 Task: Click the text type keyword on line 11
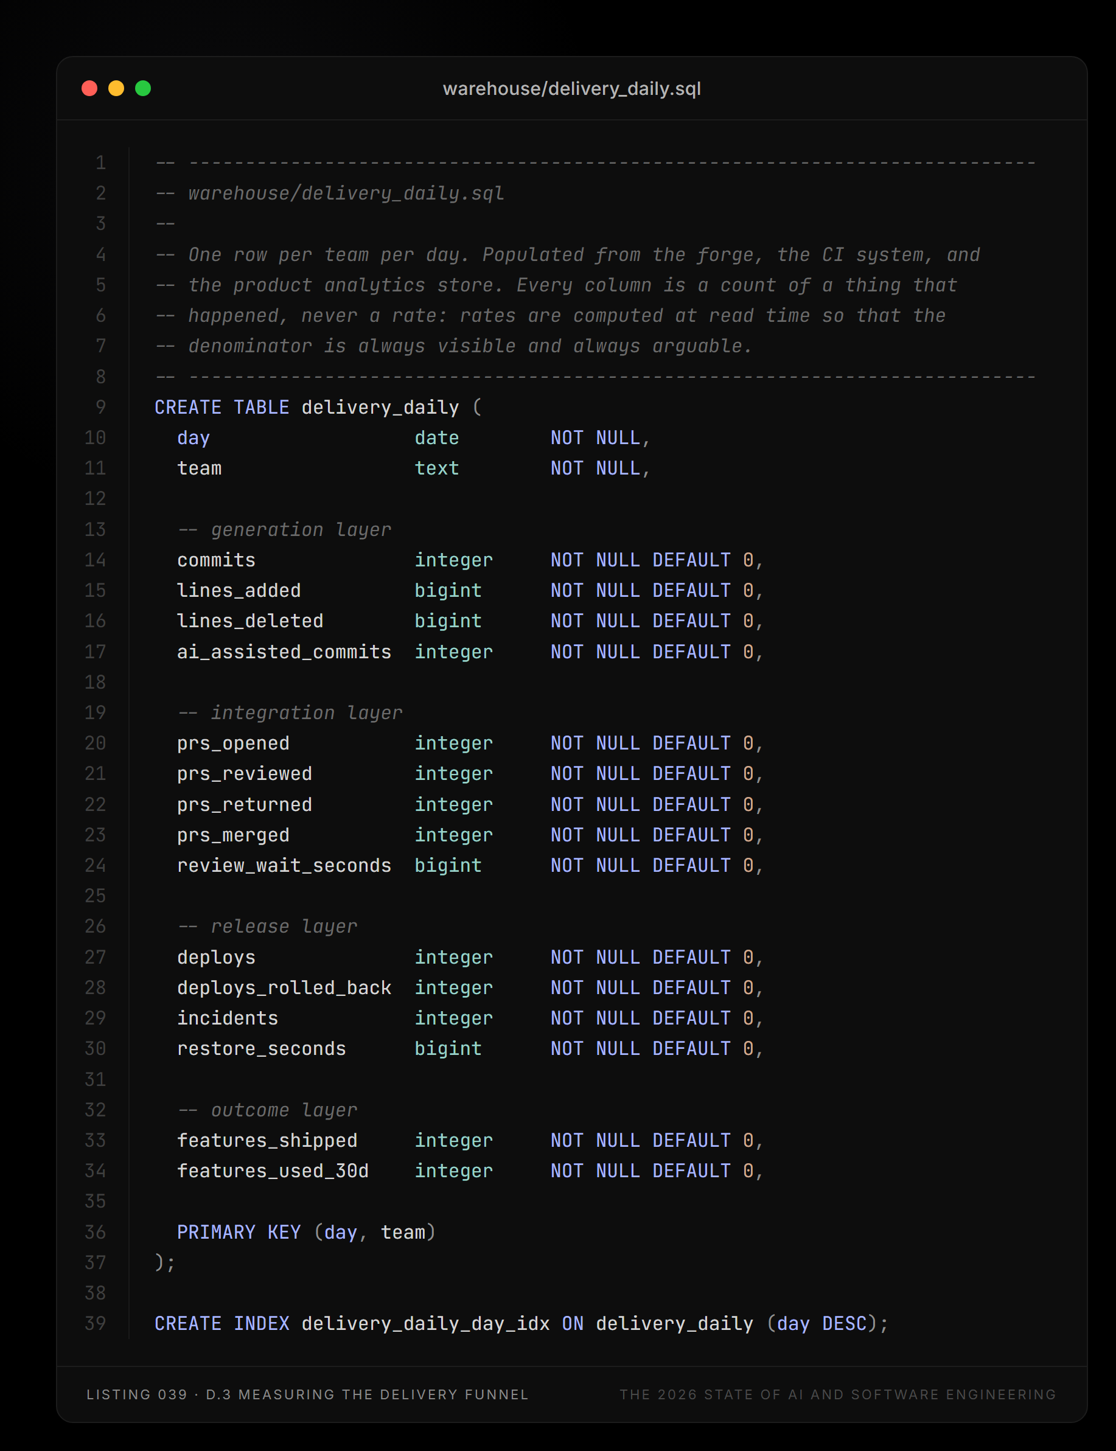(437, 468)
